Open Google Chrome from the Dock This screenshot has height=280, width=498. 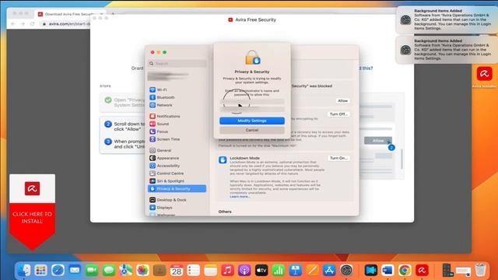click(405, 270)
